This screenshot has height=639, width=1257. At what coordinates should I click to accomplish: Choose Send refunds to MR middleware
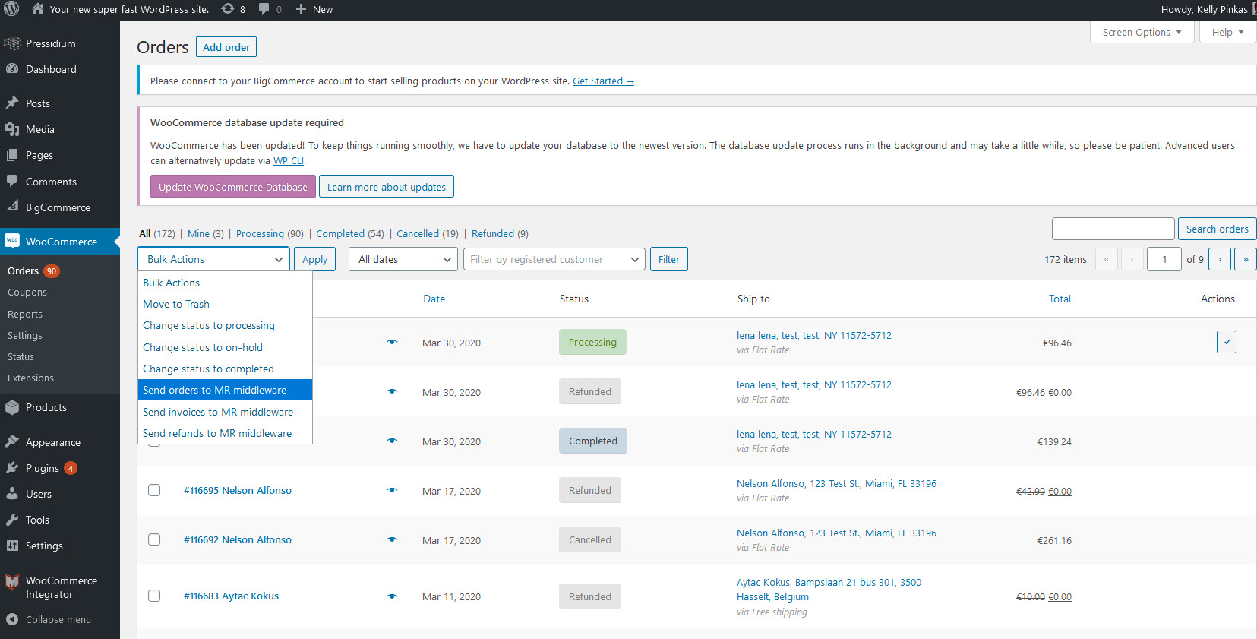coord(225,433)
